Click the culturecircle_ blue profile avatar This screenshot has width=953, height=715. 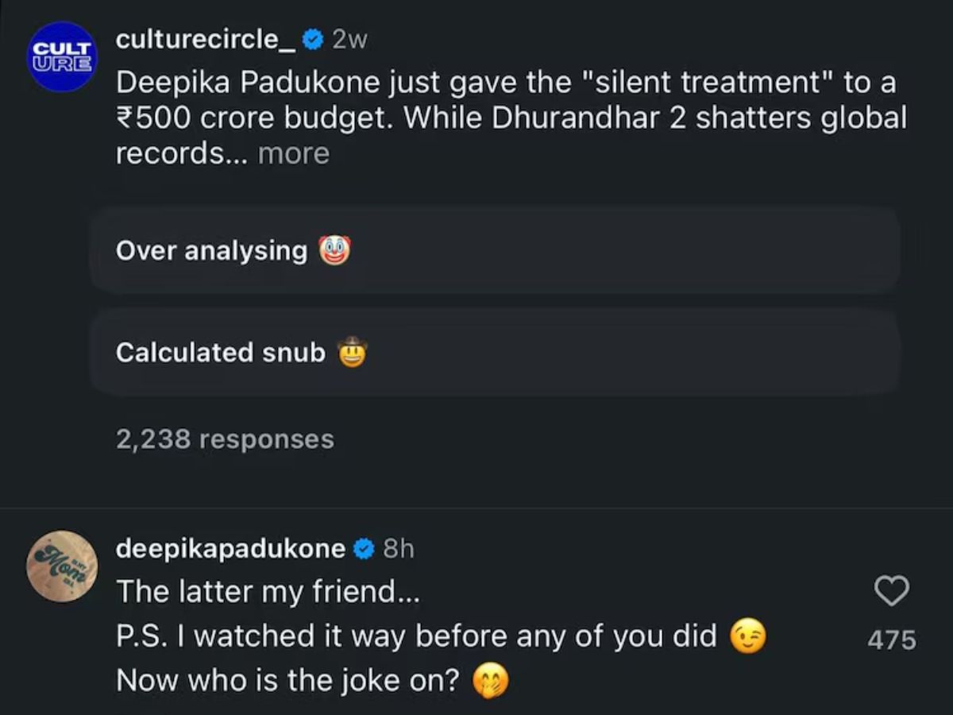61,56
